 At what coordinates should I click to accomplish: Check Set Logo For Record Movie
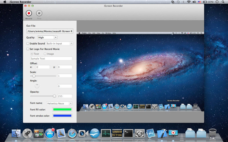28,49
